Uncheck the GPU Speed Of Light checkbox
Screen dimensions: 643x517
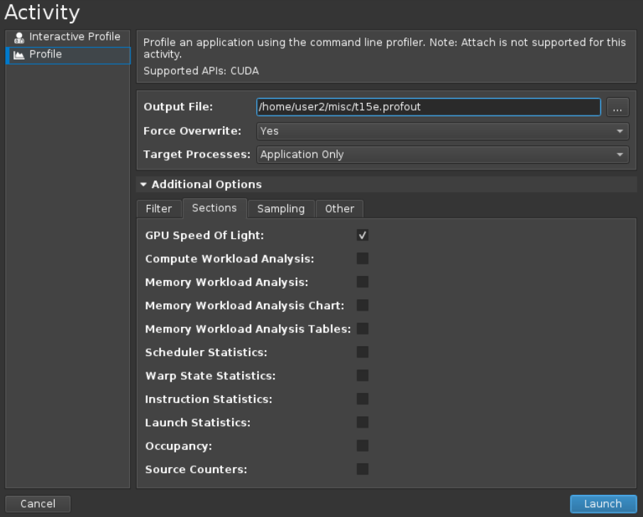[363, 235]
